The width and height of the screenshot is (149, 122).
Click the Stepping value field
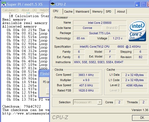140,52
